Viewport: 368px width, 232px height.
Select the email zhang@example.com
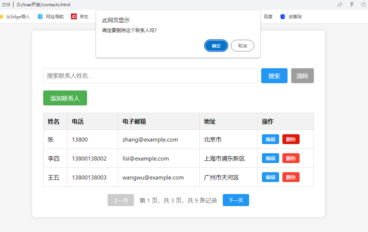(150, 139)
